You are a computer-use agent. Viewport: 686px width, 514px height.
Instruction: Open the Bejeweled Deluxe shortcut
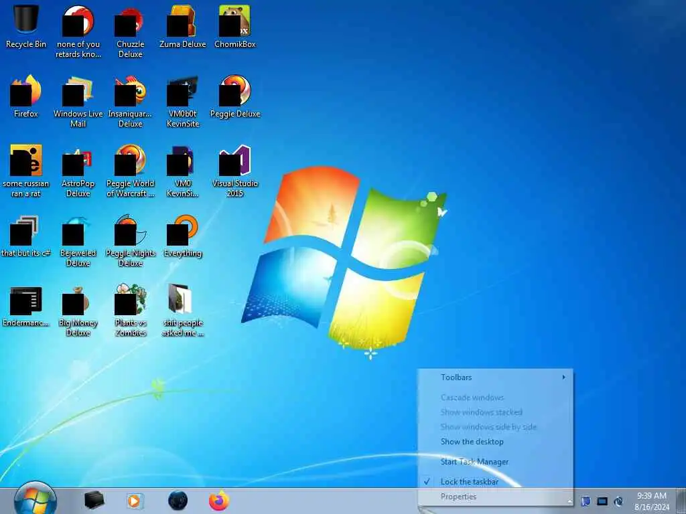(78, 240)
